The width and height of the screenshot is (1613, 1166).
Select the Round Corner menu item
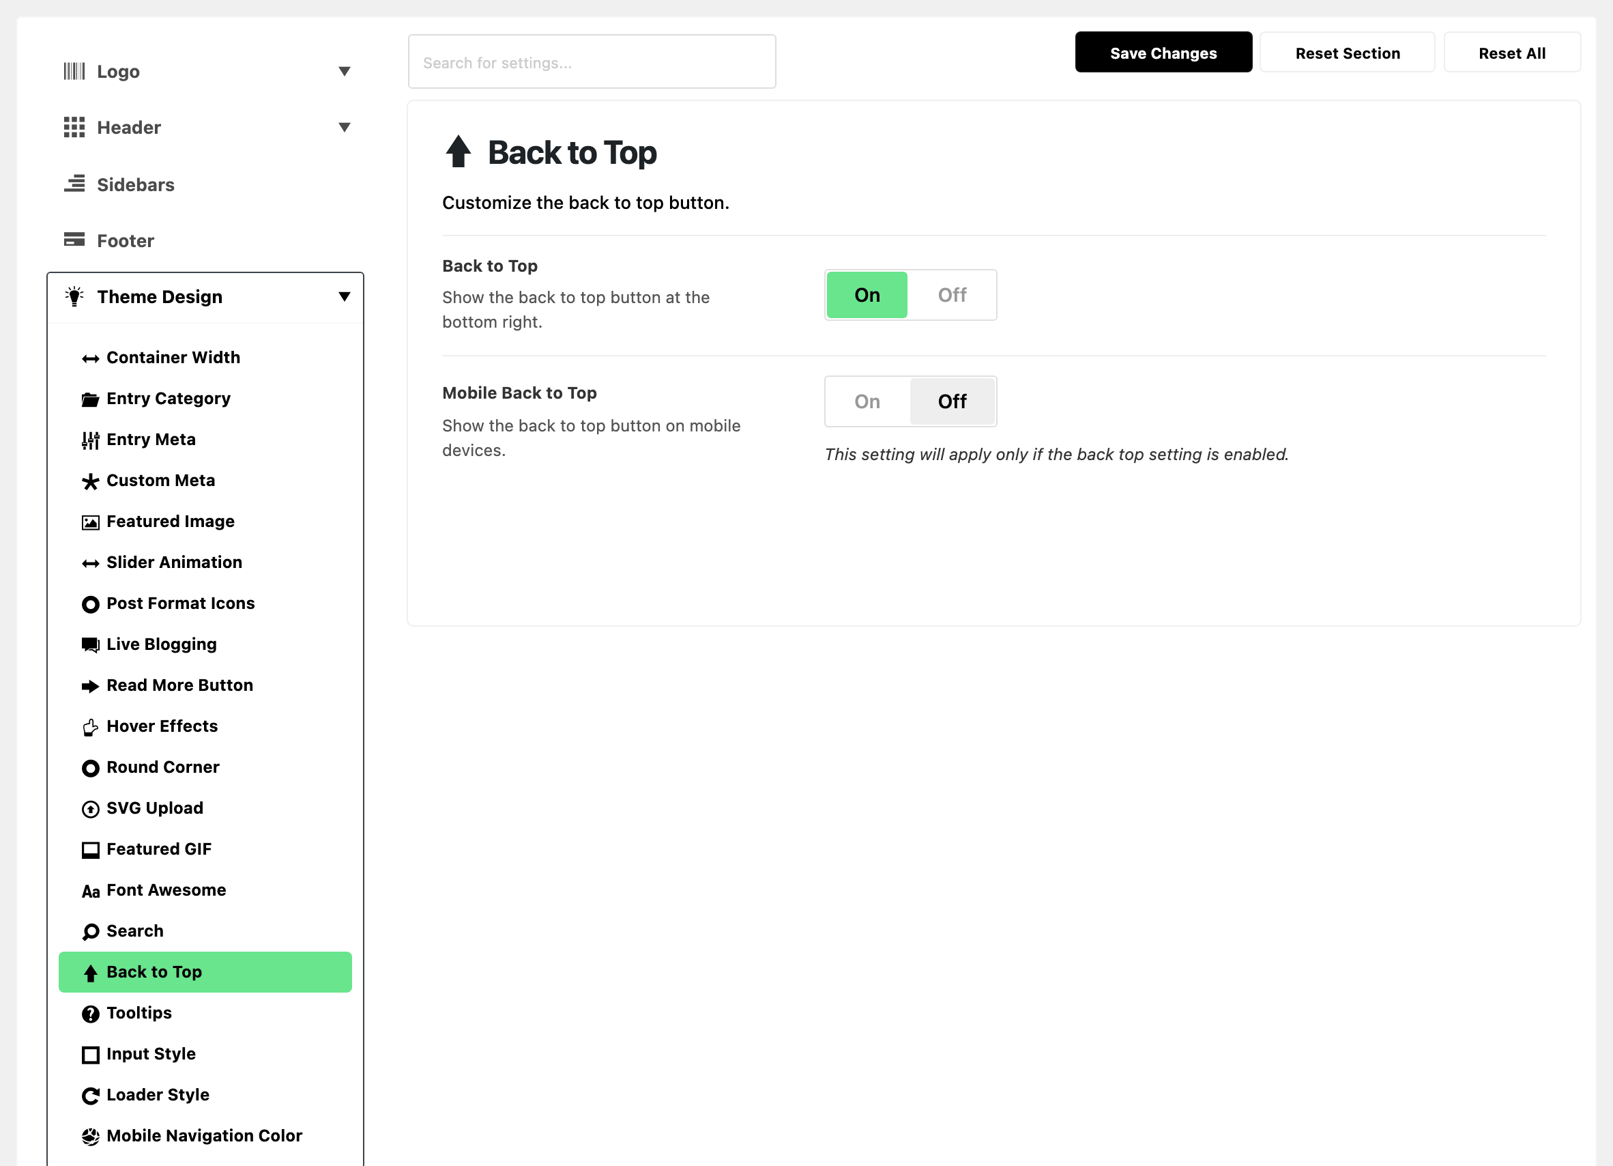[205, 767]
